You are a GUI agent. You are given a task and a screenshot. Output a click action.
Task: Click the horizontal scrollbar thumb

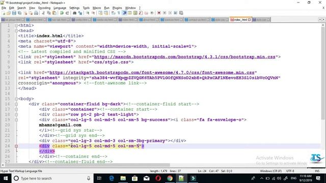pyautogui.click(x=87, y=165)
